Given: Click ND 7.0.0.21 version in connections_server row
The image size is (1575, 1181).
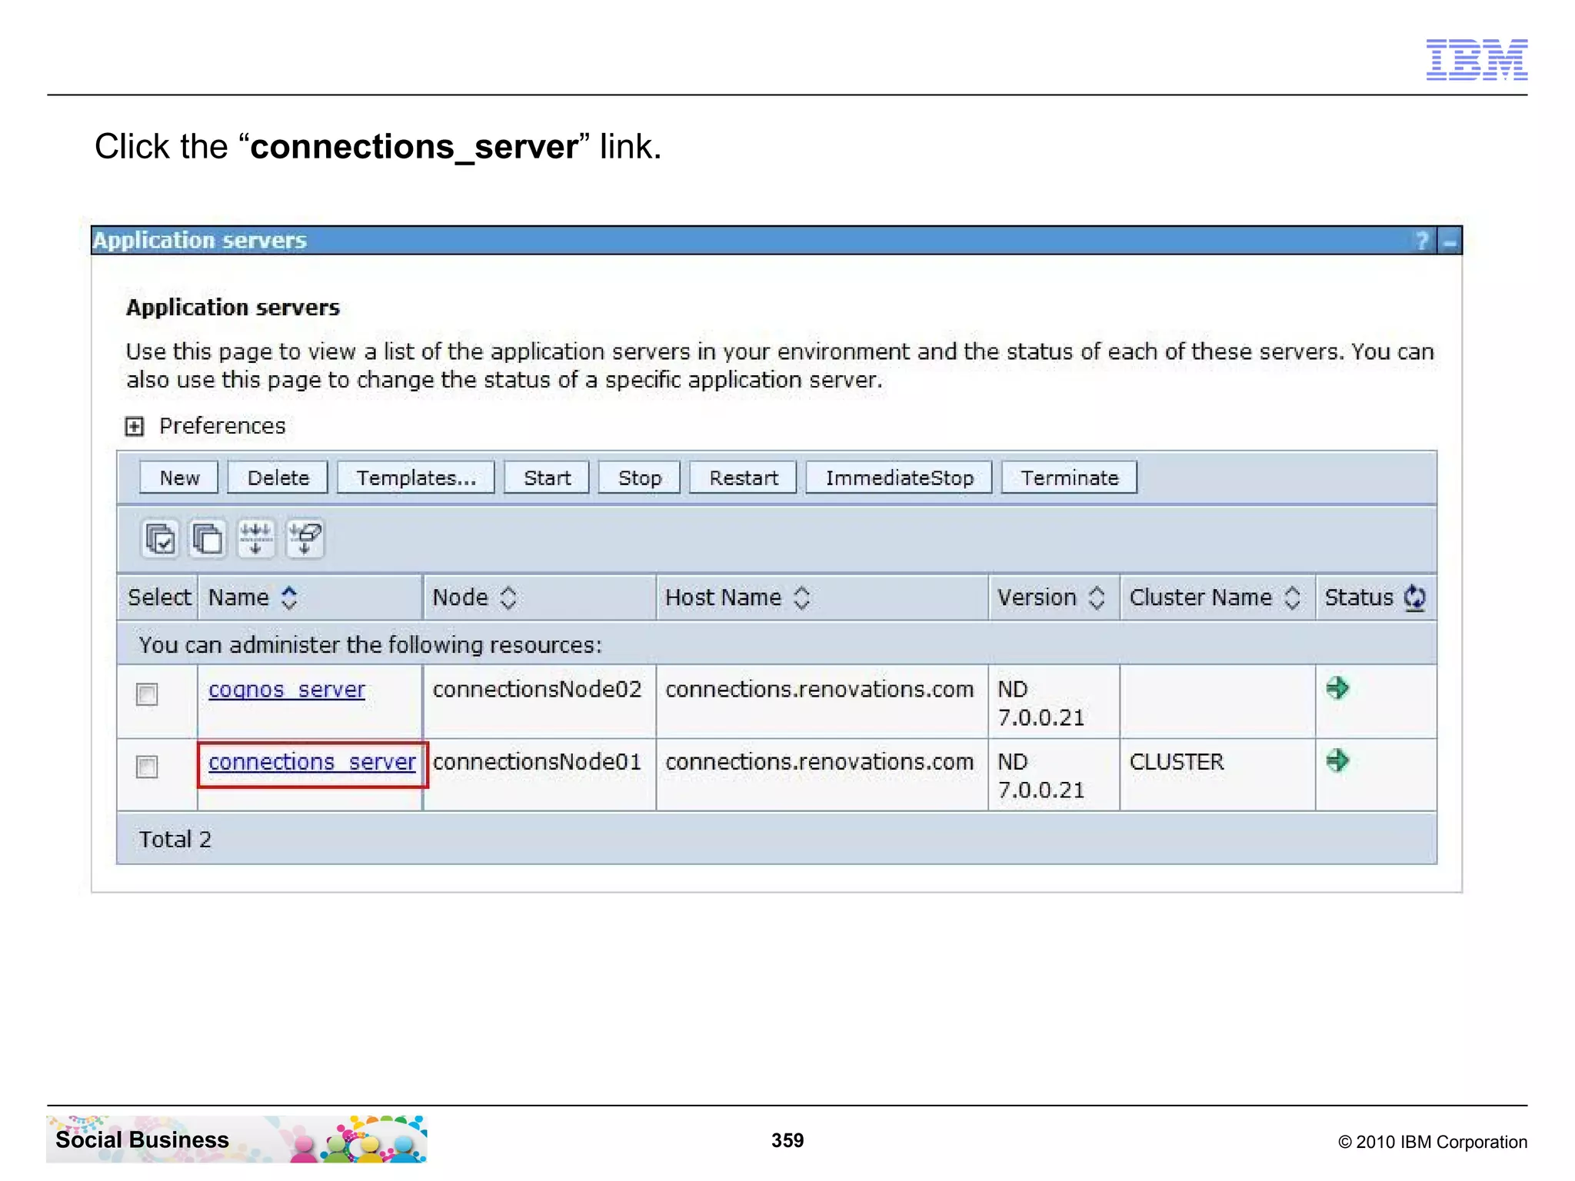Looking at the screenshot, I should click(x=1041, y=776).
